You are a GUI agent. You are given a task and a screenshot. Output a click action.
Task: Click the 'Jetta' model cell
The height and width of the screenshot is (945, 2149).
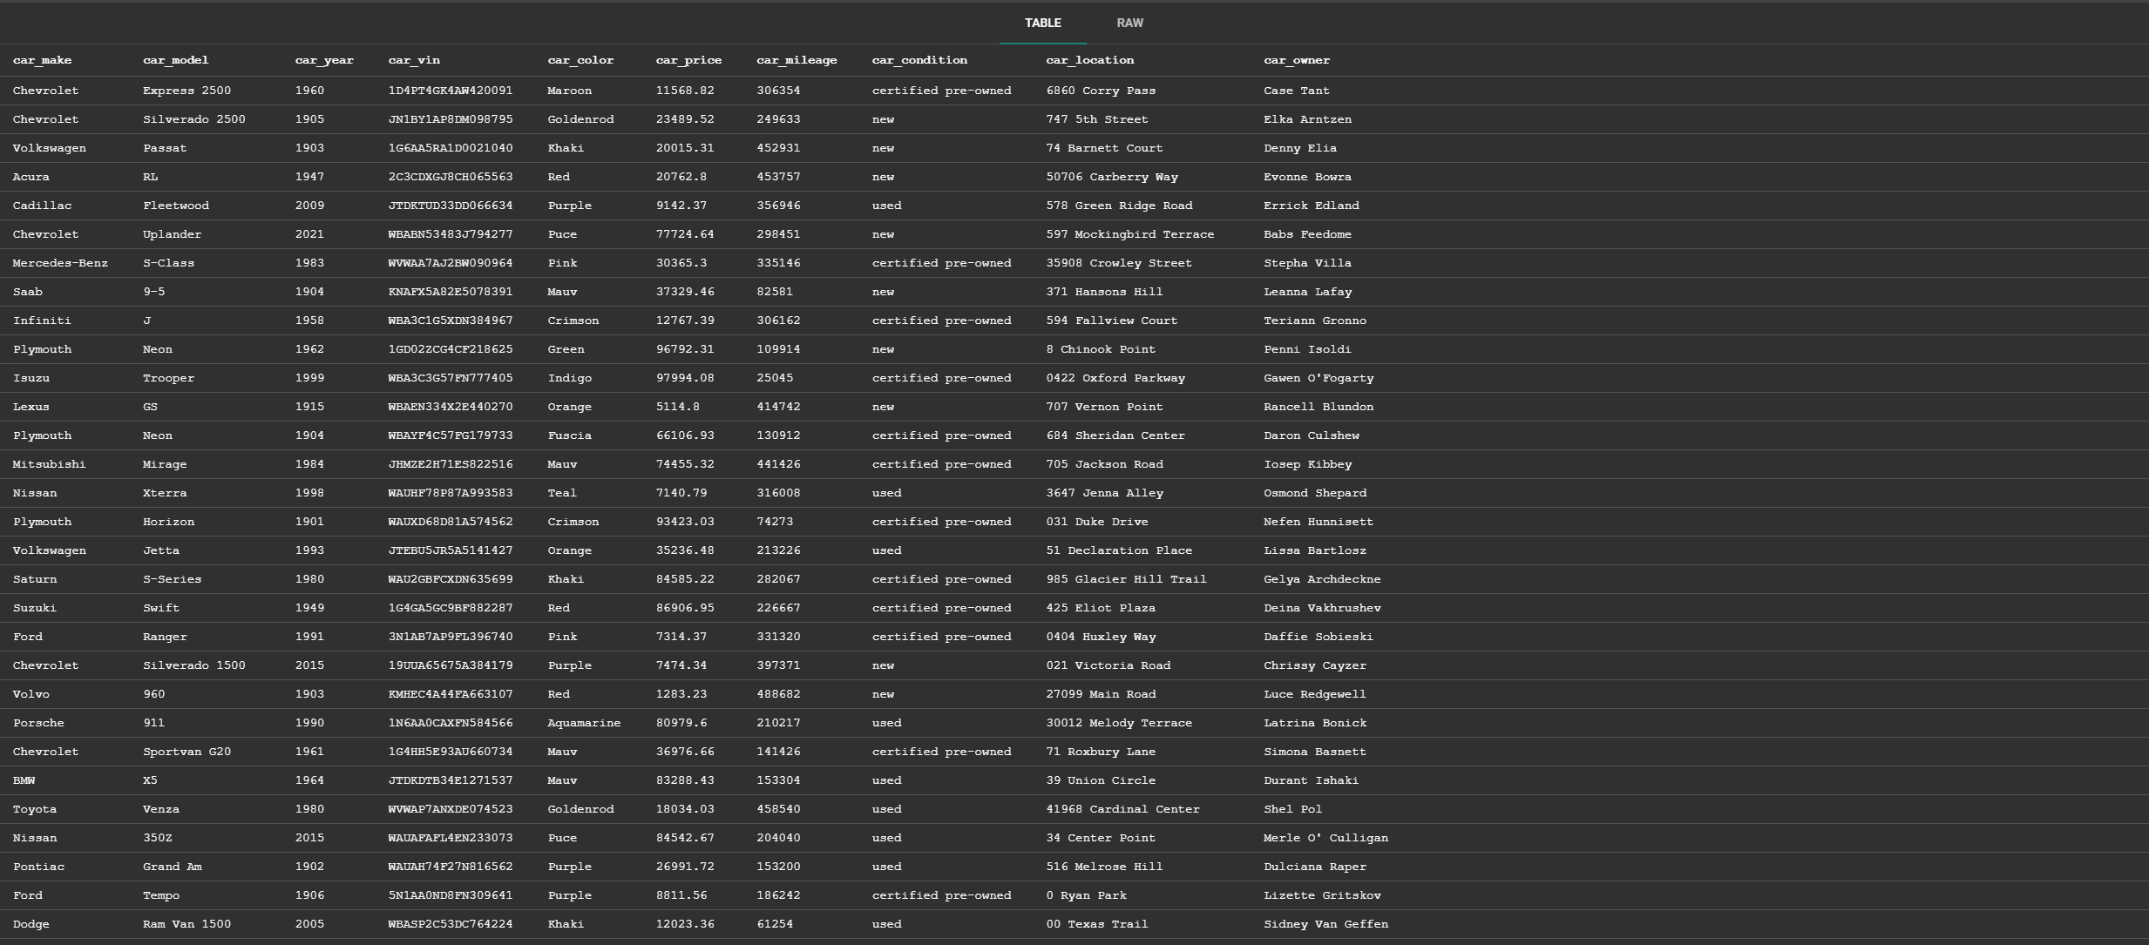161,550
